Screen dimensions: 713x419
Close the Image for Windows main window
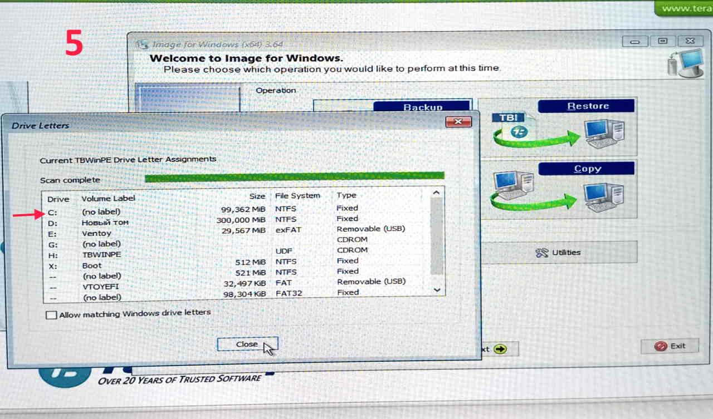(689, 41)
